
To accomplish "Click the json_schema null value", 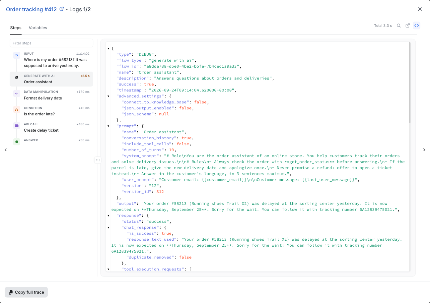I will (164, 114).
